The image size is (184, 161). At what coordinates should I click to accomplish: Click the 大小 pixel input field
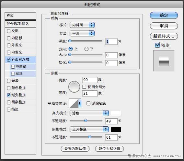pyautogui.click(x=111, y=55)
